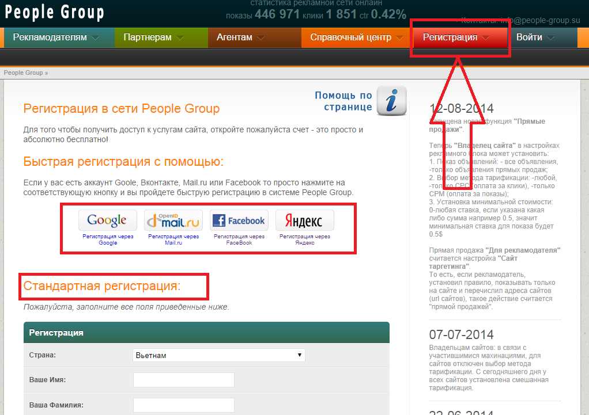Open the Партнерам menu

click(161, 37)
